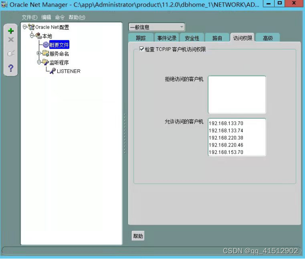
Task: Click the 服务命名 folder icon
Action: coord(46,53)
